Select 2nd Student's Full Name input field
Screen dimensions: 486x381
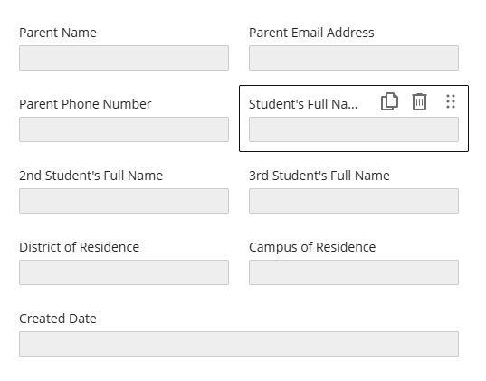124,201
